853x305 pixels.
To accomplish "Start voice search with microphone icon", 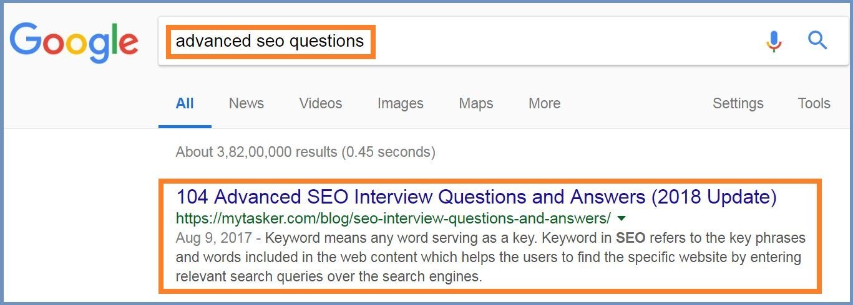I will point(774,41).
